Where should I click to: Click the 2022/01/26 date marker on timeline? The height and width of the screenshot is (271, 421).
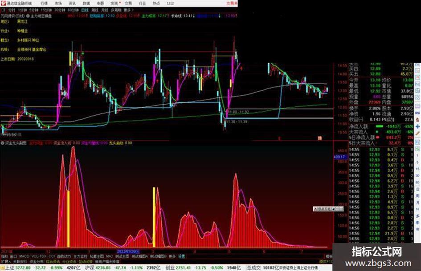(128, 252)
